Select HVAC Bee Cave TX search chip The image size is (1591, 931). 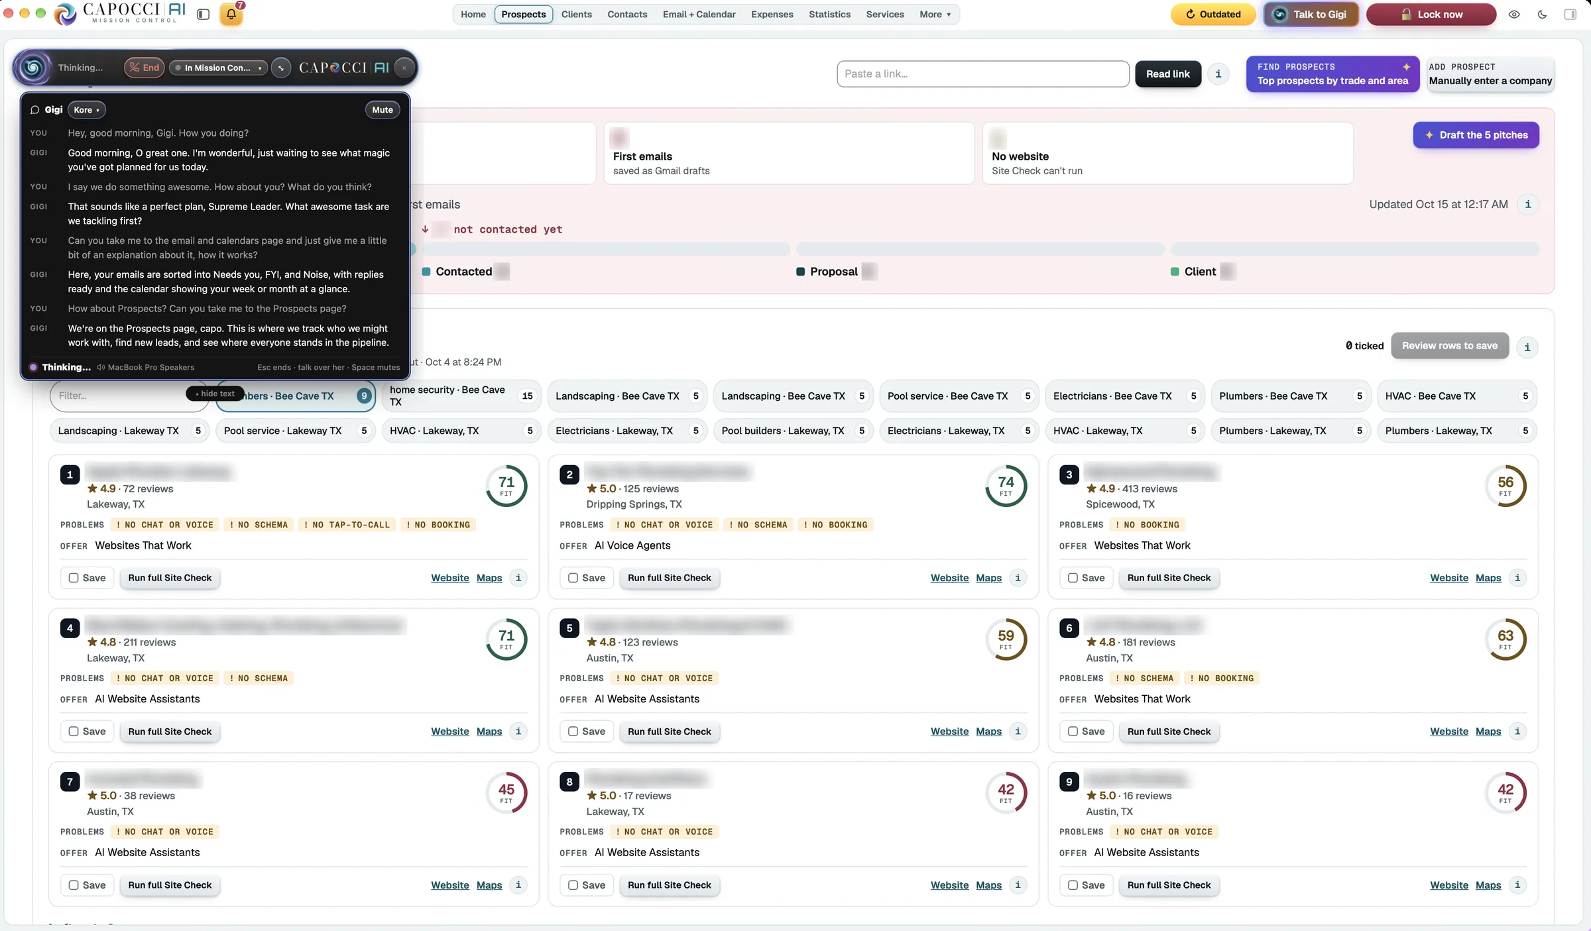(1456, 396)
